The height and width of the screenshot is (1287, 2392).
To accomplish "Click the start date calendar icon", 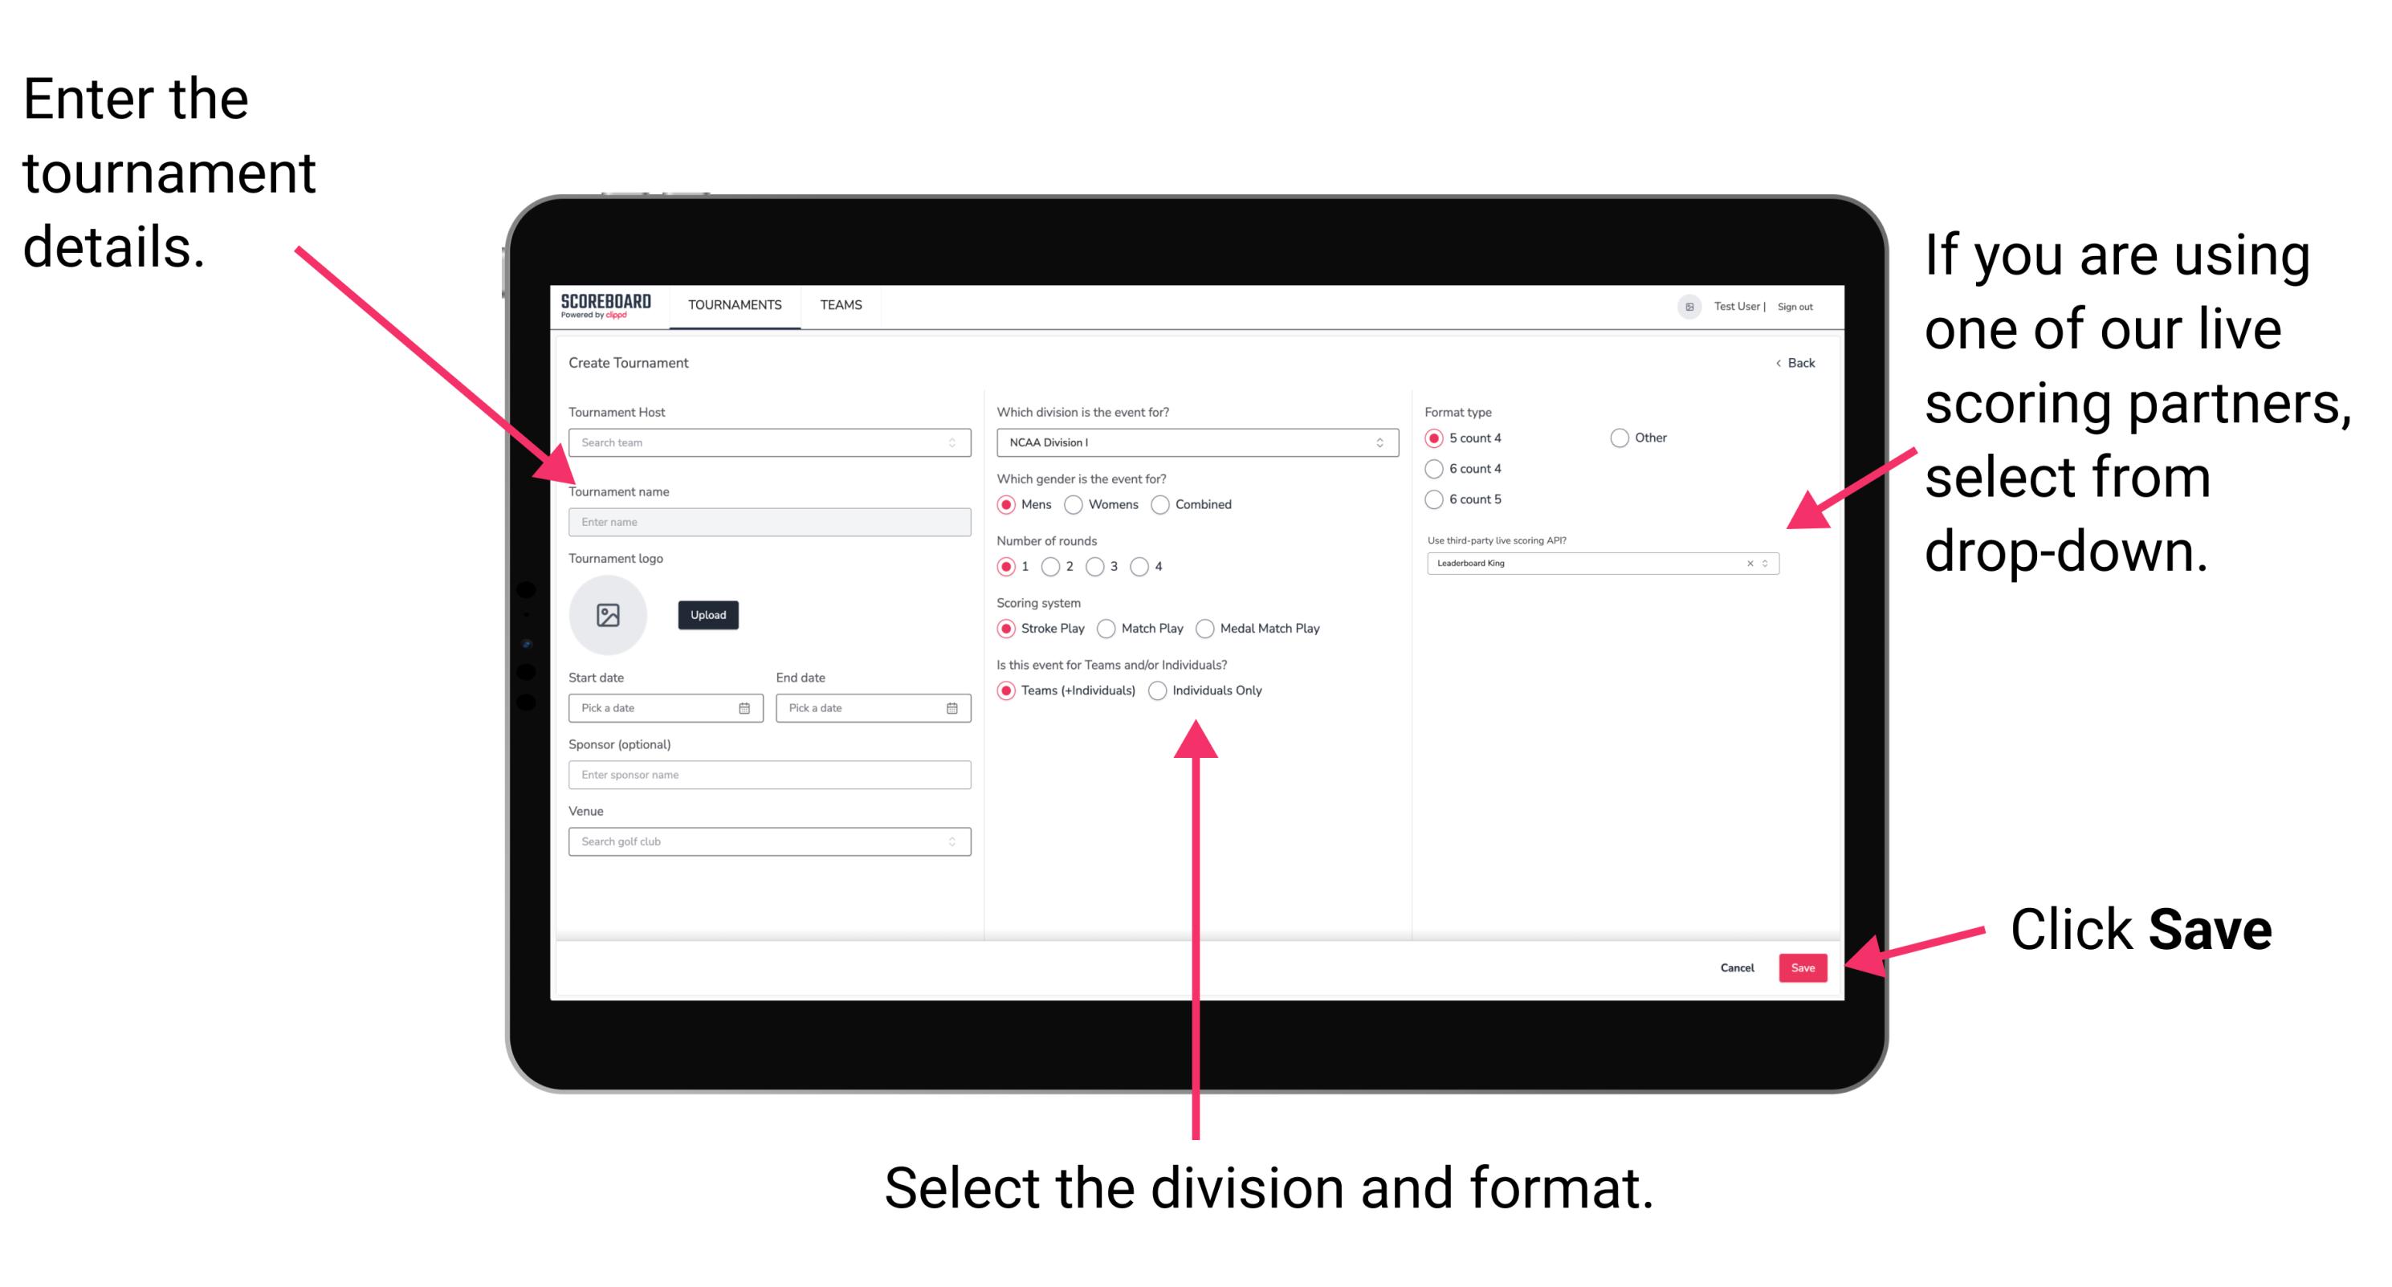I will point(745,708).
